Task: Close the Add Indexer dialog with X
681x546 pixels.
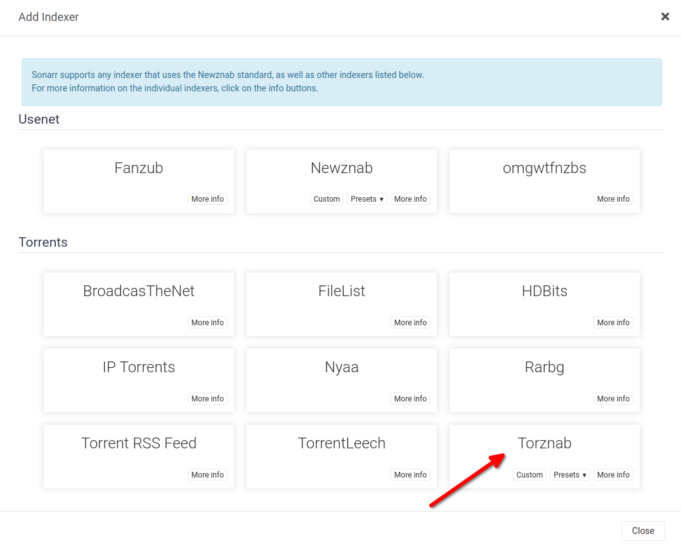Action: (x=665, y=16)
